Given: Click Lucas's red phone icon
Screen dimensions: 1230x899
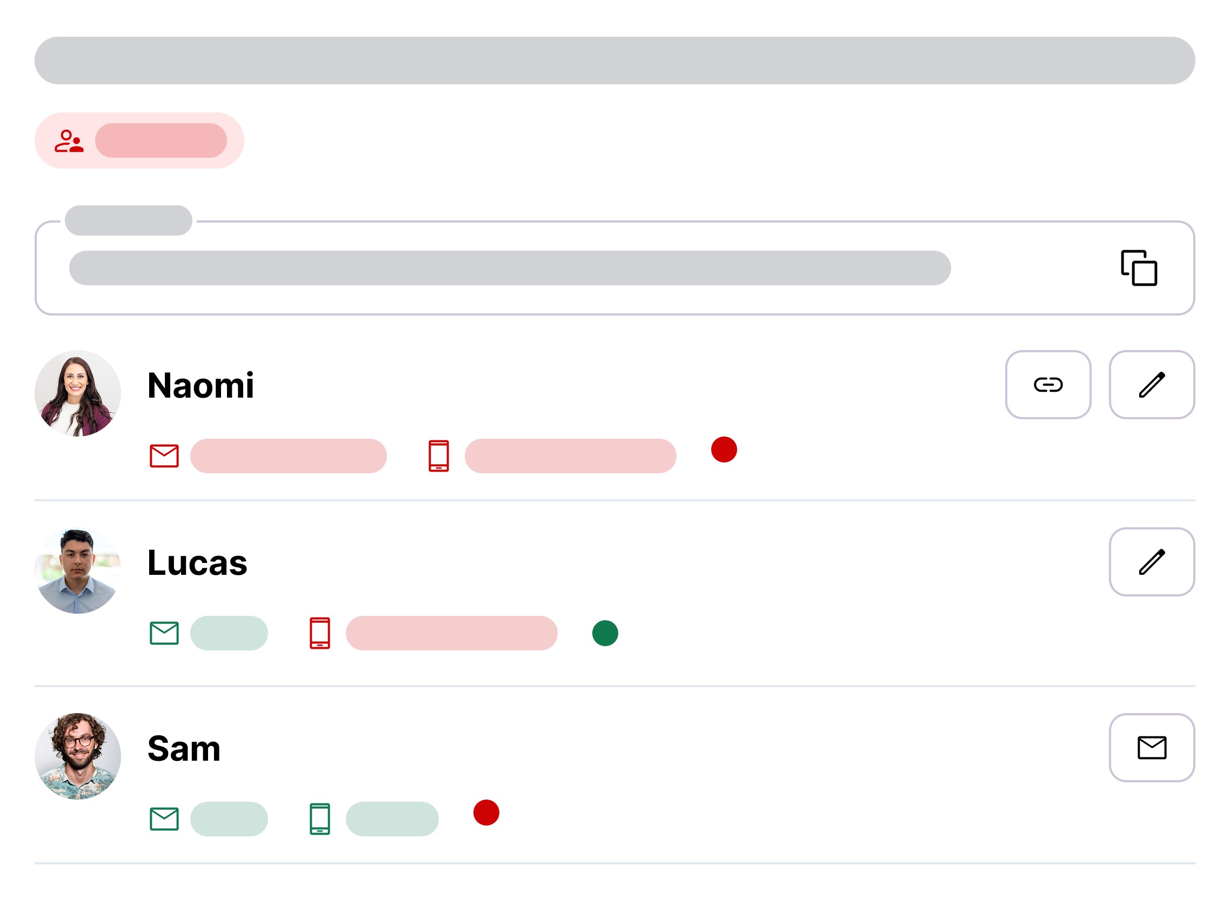Looking at the screenshot, I should [x=319, y=633].
